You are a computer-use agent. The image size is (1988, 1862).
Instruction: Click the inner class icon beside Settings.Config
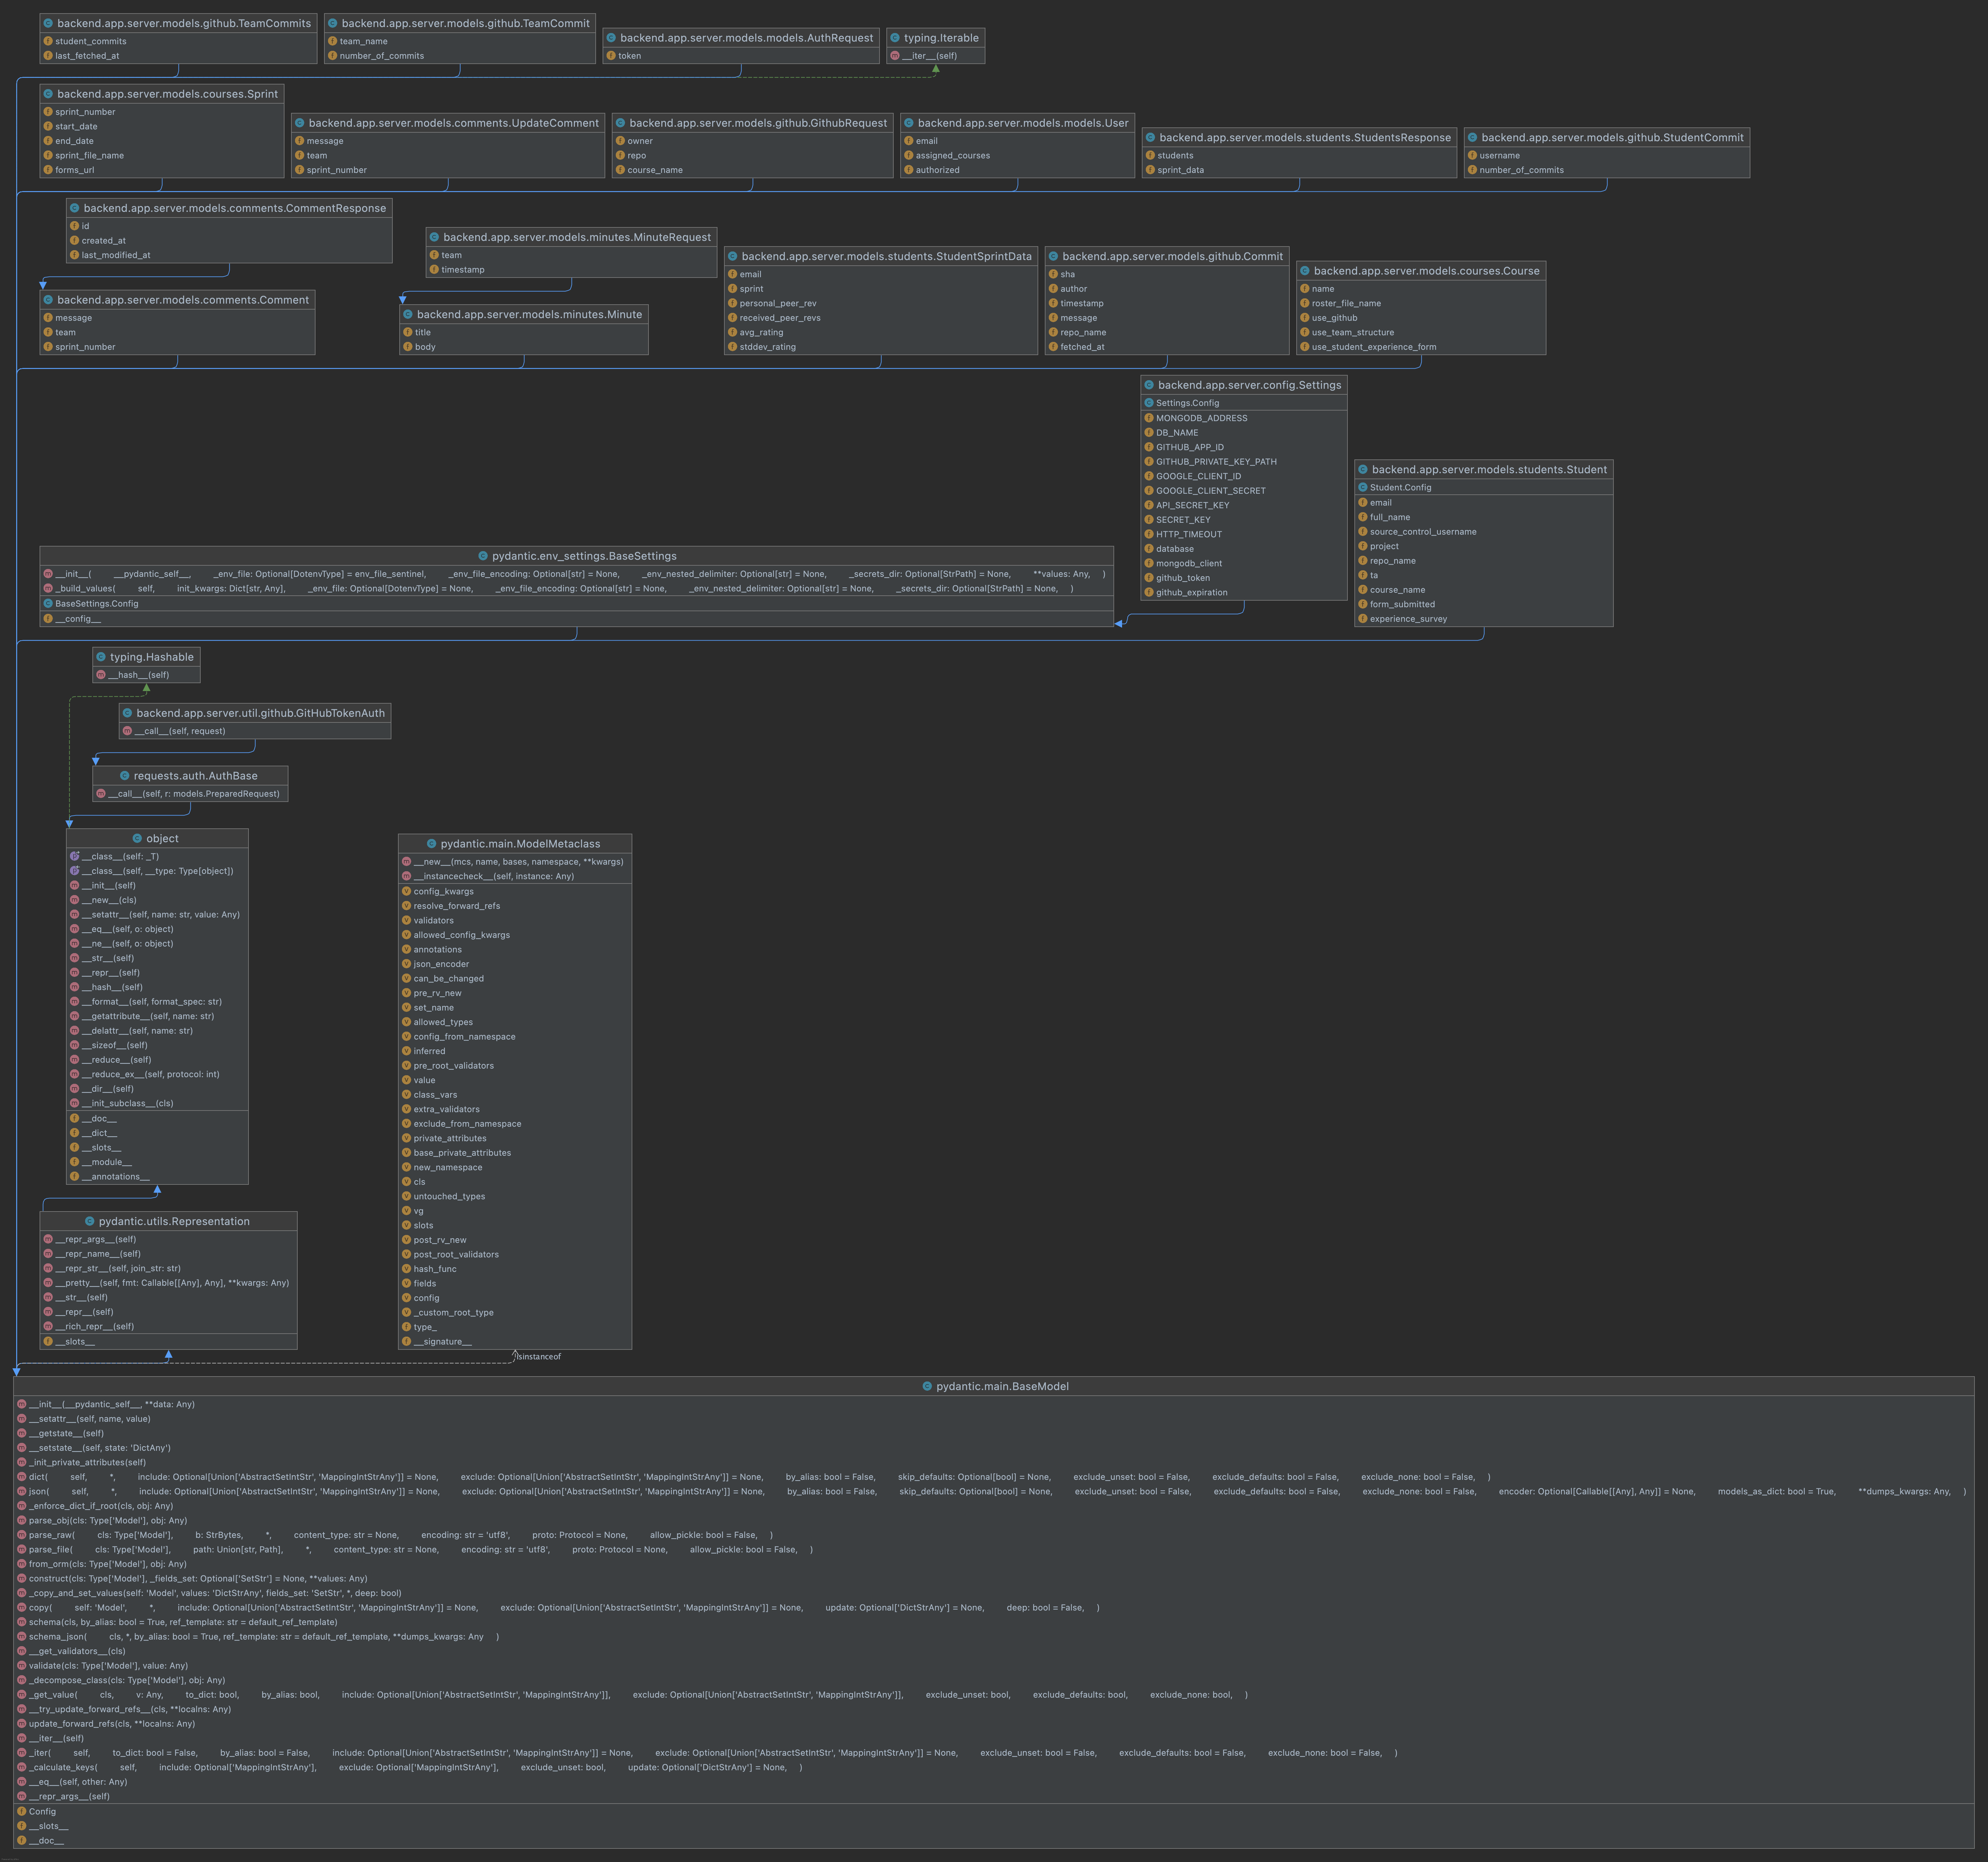pyautogui.click(x=1149, y=403)
